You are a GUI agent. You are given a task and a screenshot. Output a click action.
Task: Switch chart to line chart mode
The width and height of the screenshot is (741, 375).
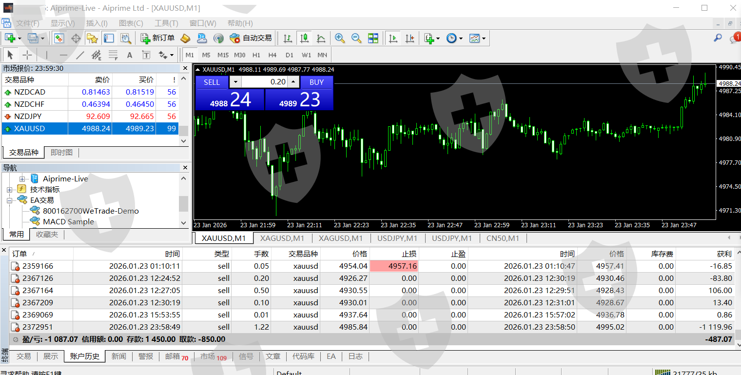(x=321, y=38)
